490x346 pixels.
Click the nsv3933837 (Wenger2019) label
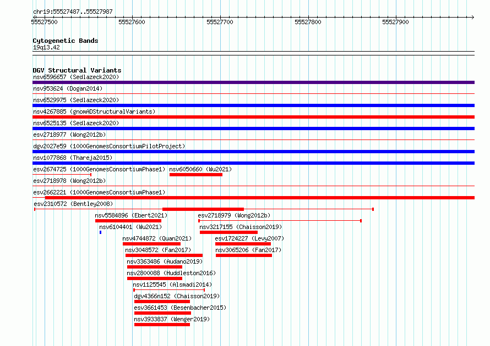pos(172,319)
